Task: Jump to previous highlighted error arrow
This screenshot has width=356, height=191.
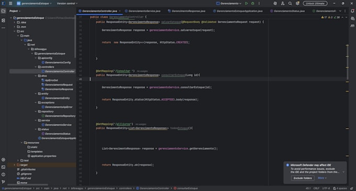Action: point(342,17)
